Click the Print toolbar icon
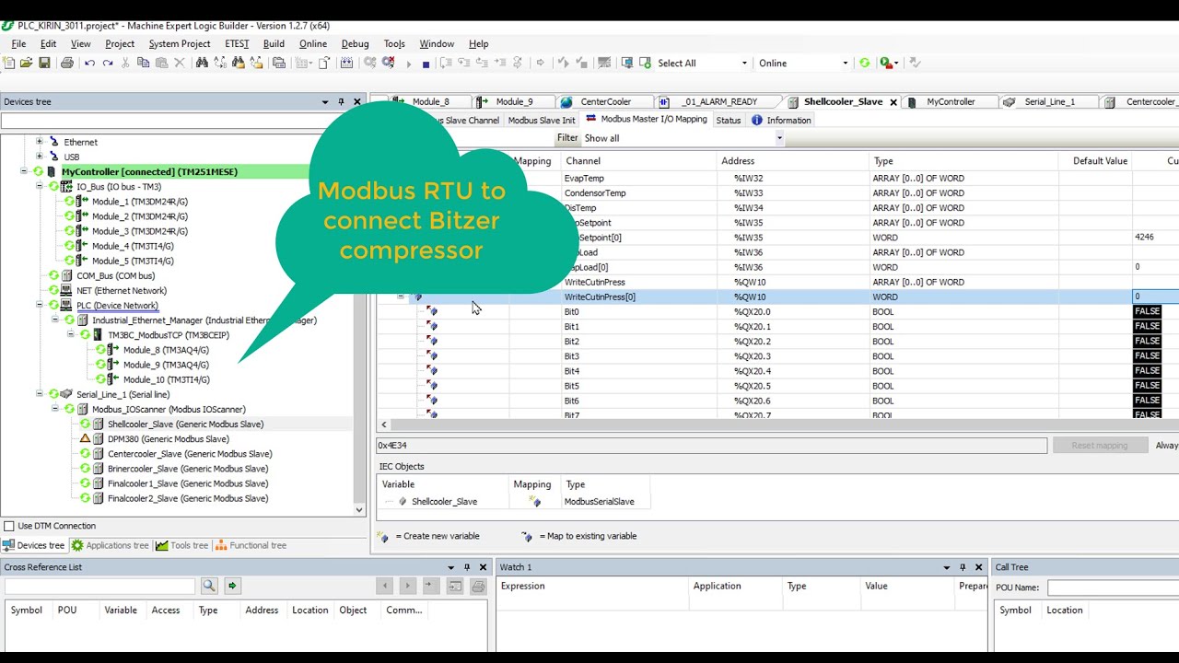Viewport: 1179px width, 663px height. 67,63
